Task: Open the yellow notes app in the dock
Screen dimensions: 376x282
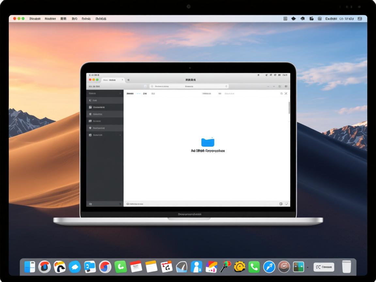Action: tap(151, 267)
